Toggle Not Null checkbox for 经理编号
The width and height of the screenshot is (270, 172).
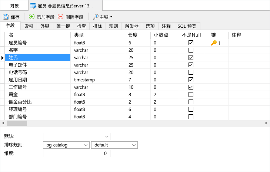click(x=191, y=109)
